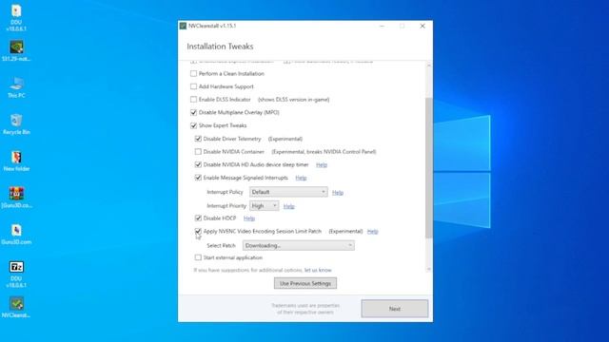Open the DDU v18.0.6.1 file desktop icon
The width and height of the screenshot is (609, 342).
16,17
